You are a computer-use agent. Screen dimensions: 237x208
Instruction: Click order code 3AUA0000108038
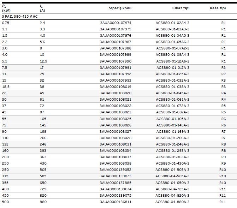(115, 163)
